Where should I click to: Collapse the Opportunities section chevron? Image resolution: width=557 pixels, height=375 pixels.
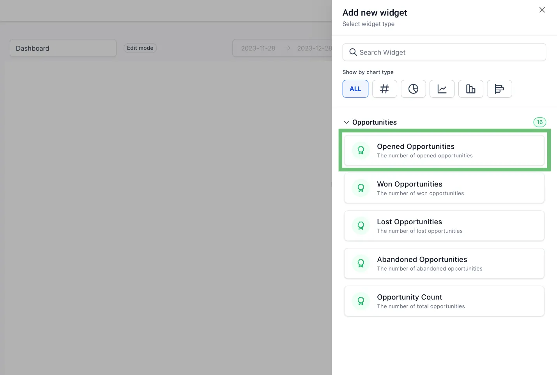pyautogui.click(x=346, y=122)
